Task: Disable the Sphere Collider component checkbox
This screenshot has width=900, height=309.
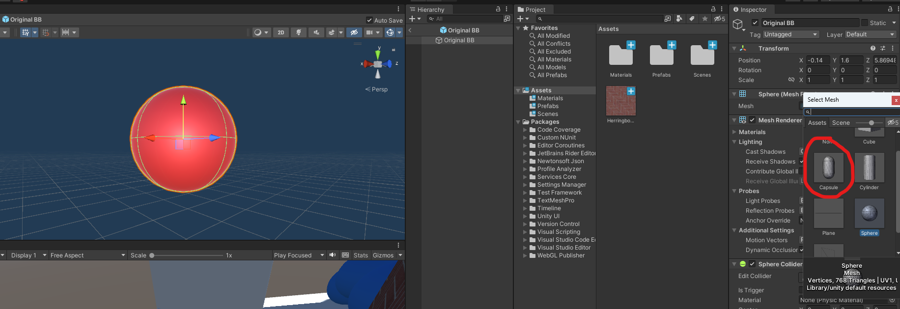Action: point(752,264)
